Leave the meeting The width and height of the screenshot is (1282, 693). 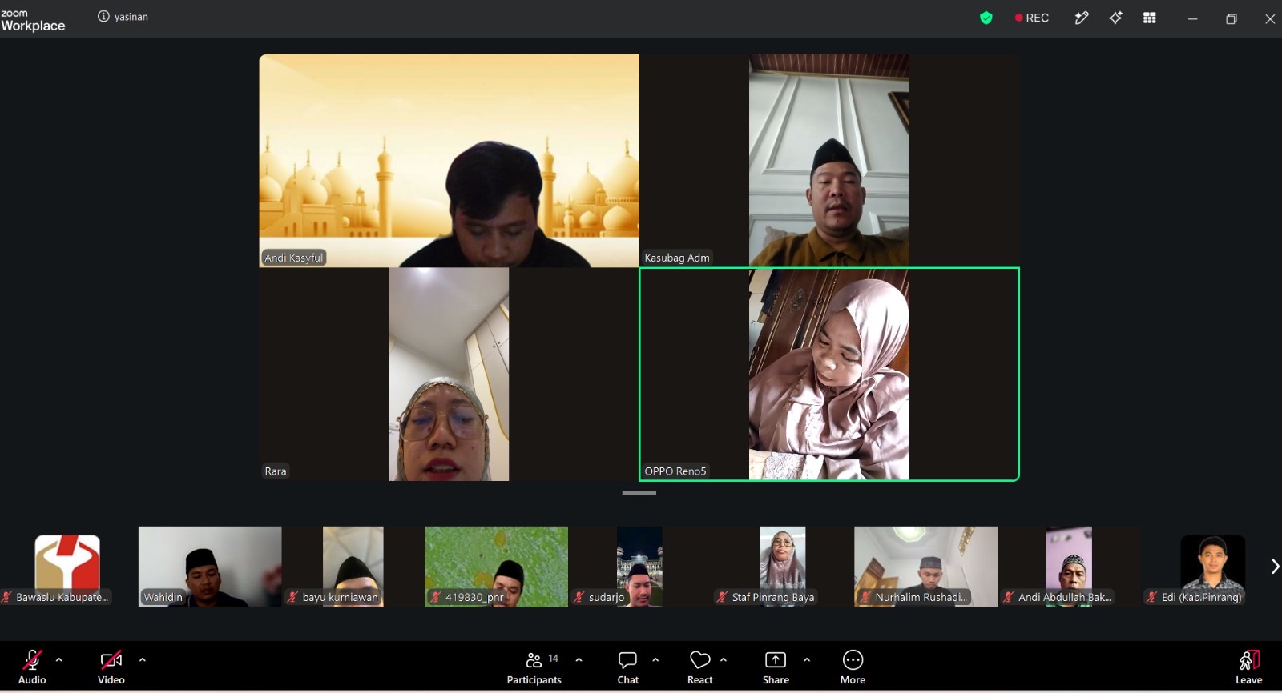tap(1248, 668)
